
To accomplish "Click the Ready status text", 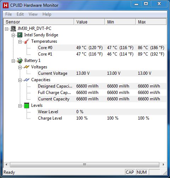I will pos(9,172).
